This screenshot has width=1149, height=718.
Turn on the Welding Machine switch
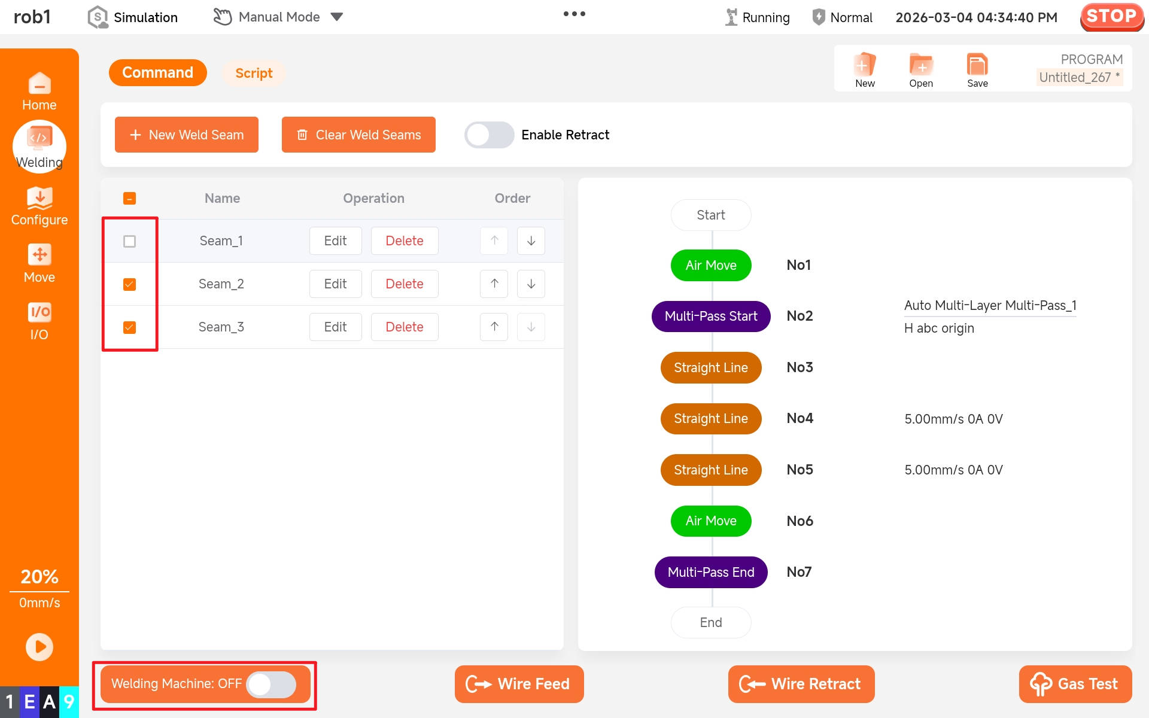(x=272, y=684)
